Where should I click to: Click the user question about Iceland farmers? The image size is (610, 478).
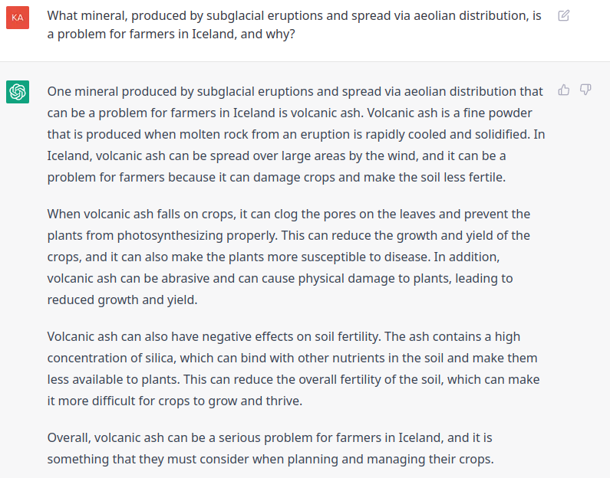(294, 25)
